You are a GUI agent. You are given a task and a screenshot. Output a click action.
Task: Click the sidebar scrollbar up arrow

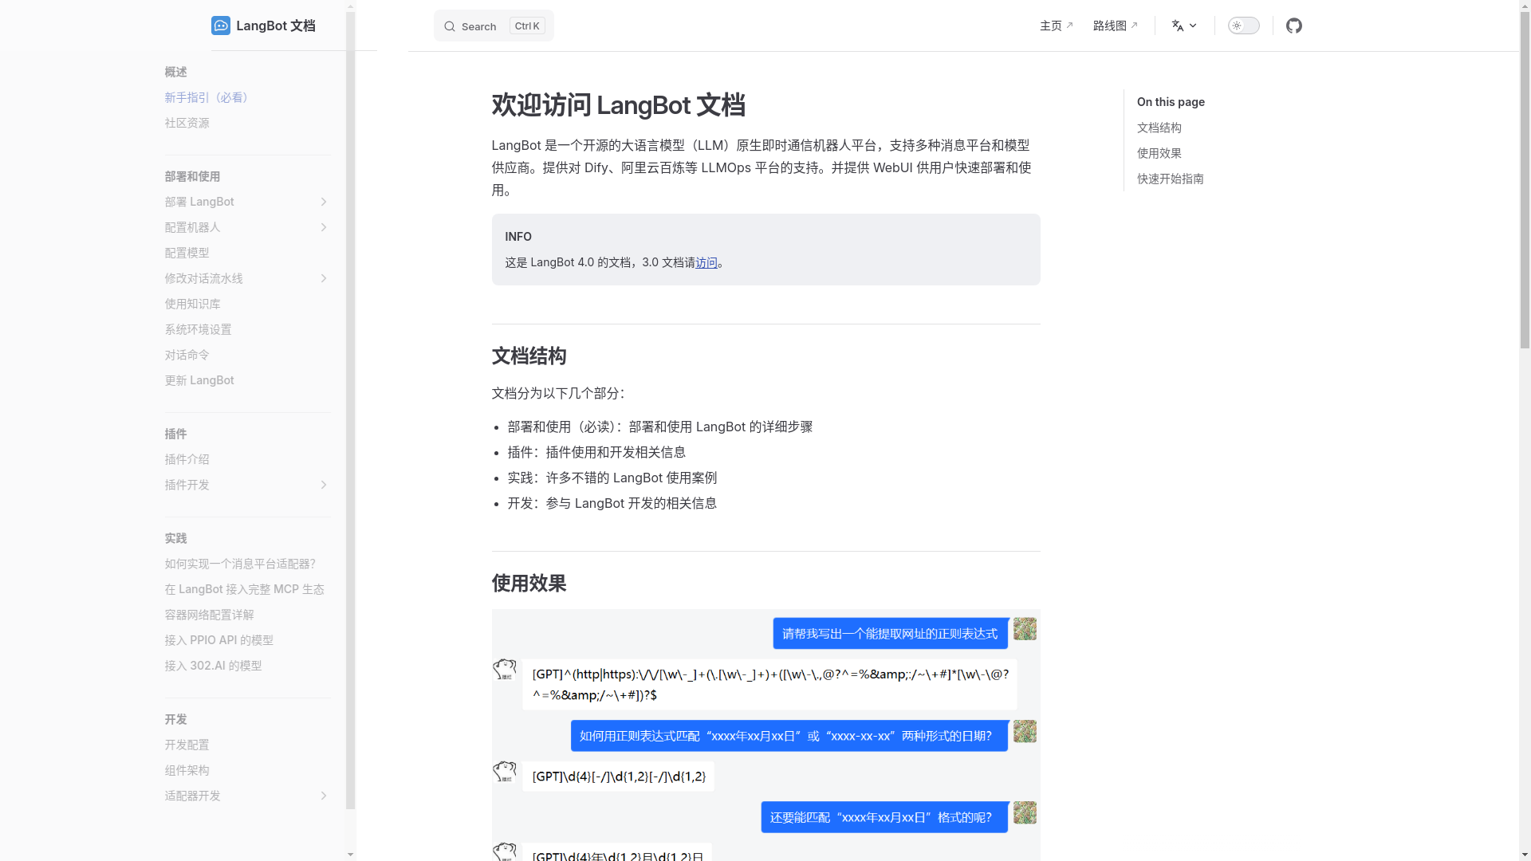click(351, 6)
